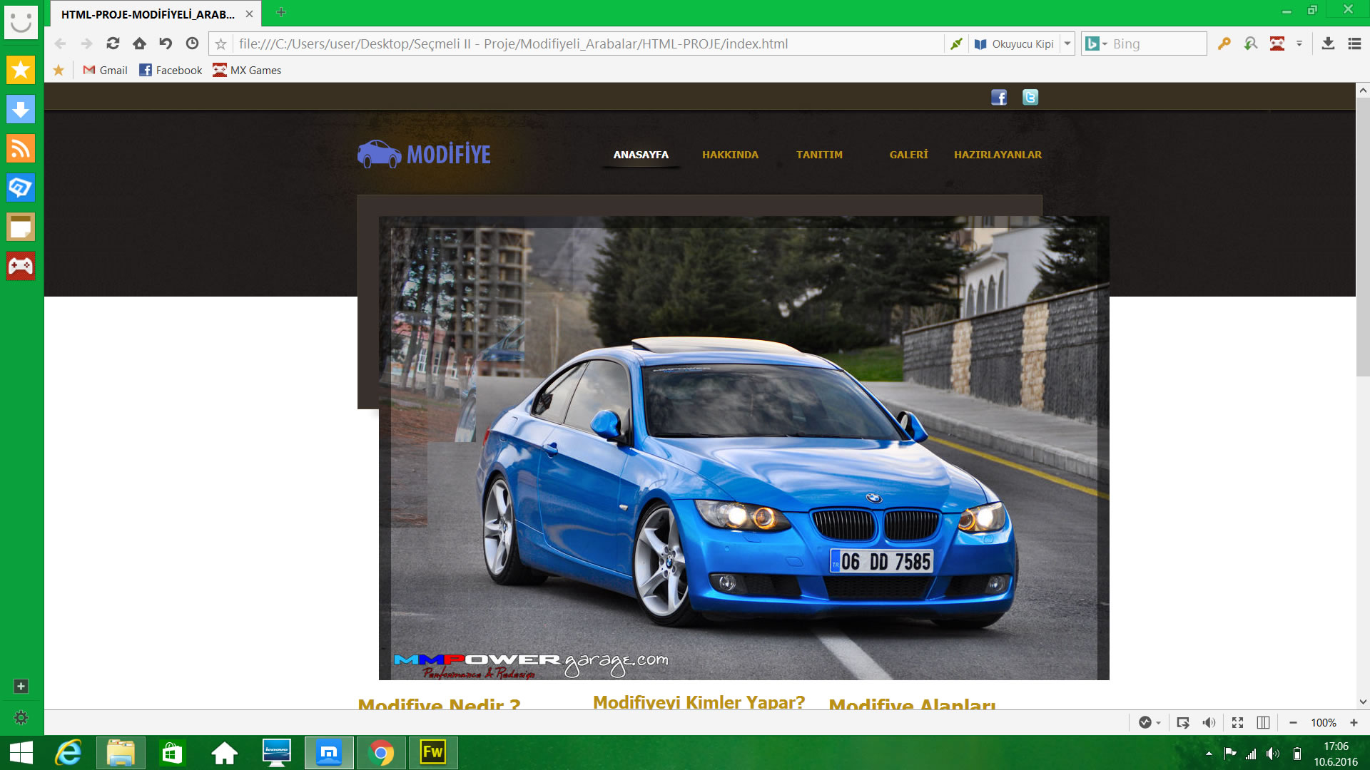Reload the page with the refresh icon
The width and height of the screenshot is (1370, 770).
113,43
